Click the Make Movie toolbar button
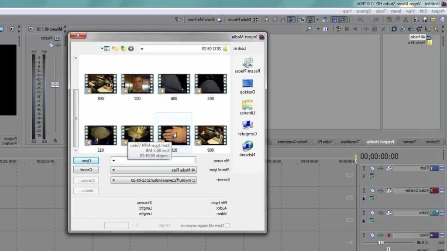The image size is (447, 251). point(244,20)
